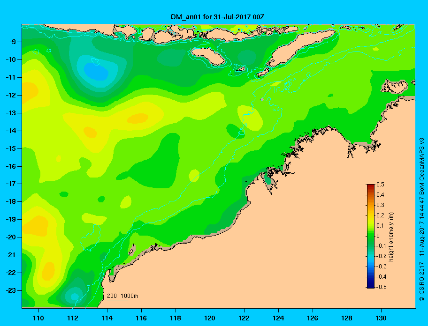428x326 pixels.
Task: Click latitude label '-19' on the left axis
Action: [11, 219]
